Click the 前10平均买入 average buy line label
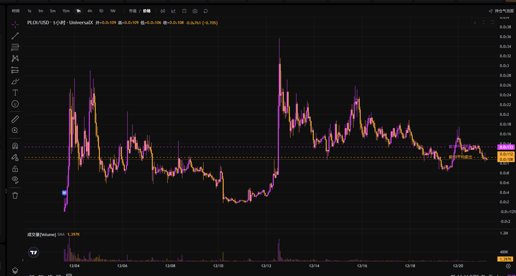The image size is (516, 276). tap(461, 147)
